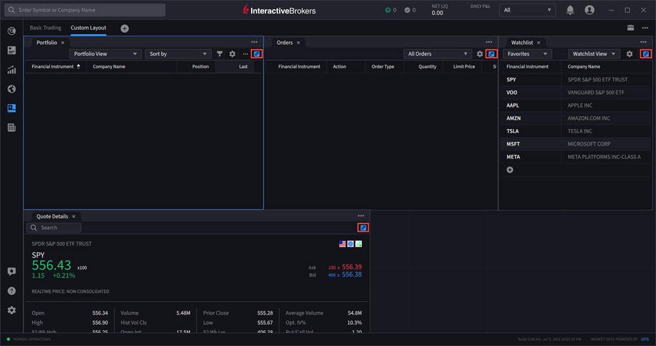Click the Limit Price column header

[464, 67]
